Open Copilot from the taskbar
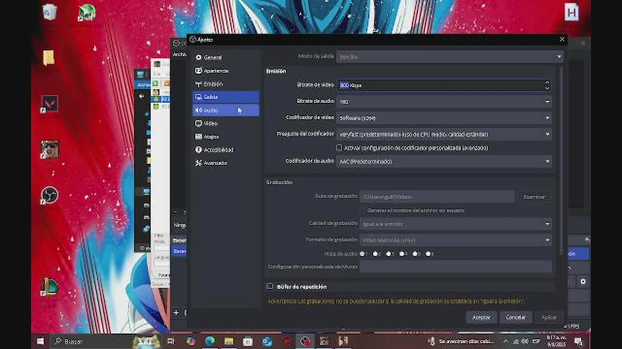 point(190,341)
